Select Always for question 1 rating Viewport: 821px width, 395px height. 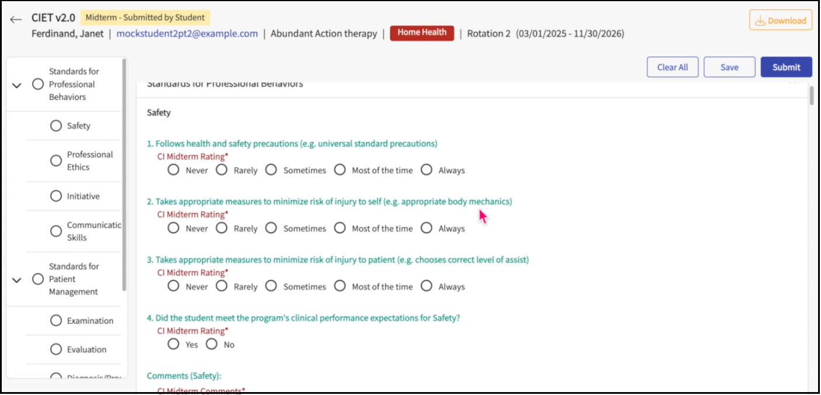coord(427,170)
